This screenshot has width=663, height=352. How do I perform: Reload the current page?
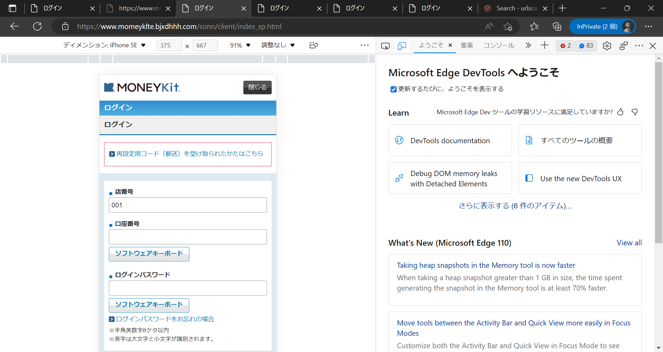pos(37,26)
